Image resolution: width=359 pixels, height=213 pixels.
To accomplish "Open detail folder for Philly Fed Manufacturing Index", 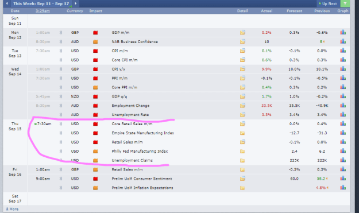I will (x=242, y=151).
